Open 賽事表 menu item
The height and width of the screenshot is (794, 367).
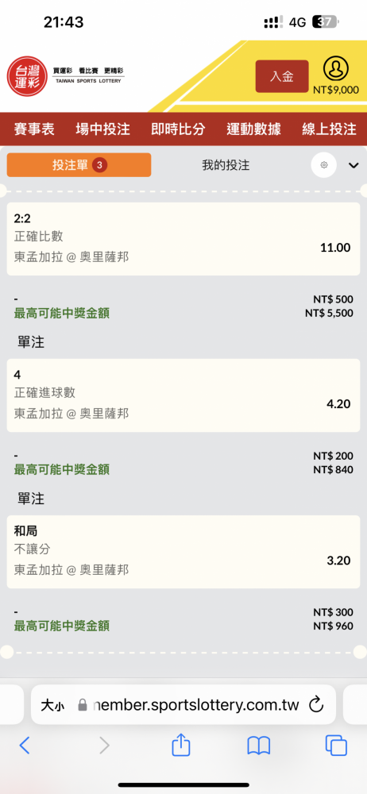coord(34,129)
